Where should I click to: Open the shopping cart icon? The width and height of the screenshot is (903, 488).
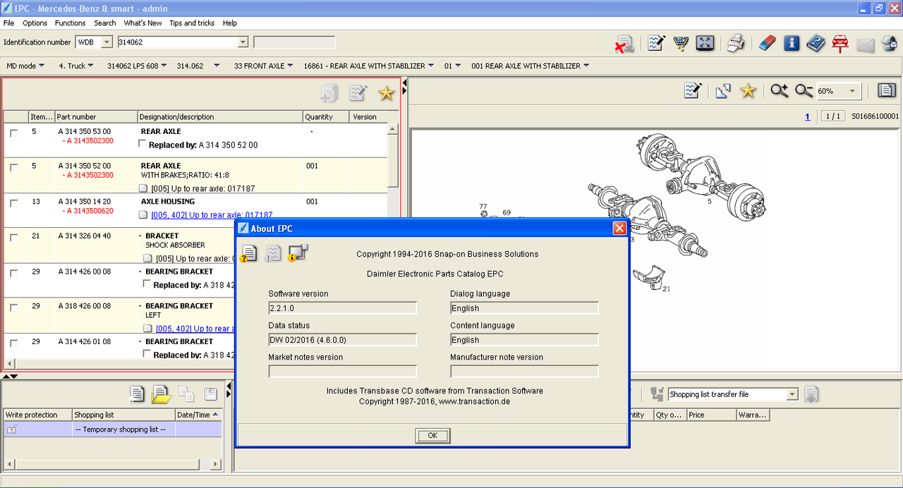point(681,44)
